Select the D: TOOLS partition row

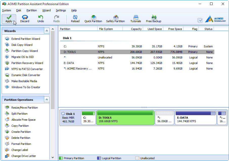[x=137, y=52]
